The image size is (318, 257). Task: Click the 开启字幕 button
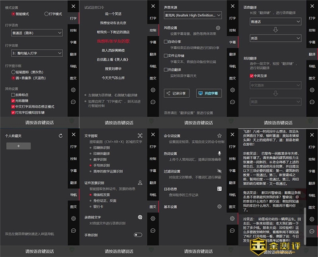click(209, 93)
